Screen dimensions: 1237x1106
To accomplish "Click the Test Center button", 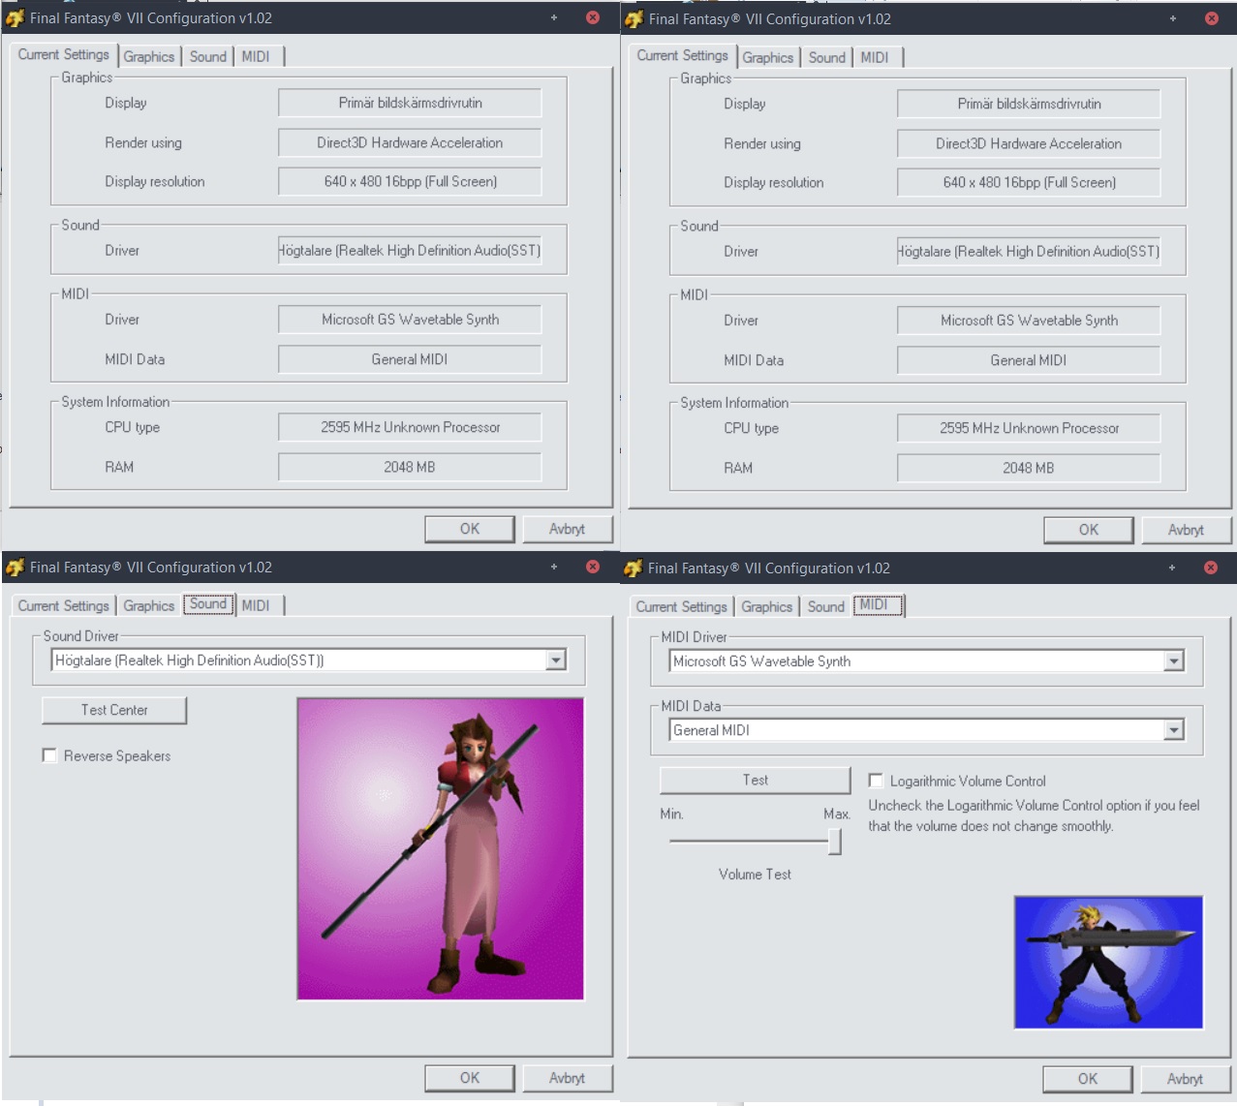I will [x=114, y=710].
